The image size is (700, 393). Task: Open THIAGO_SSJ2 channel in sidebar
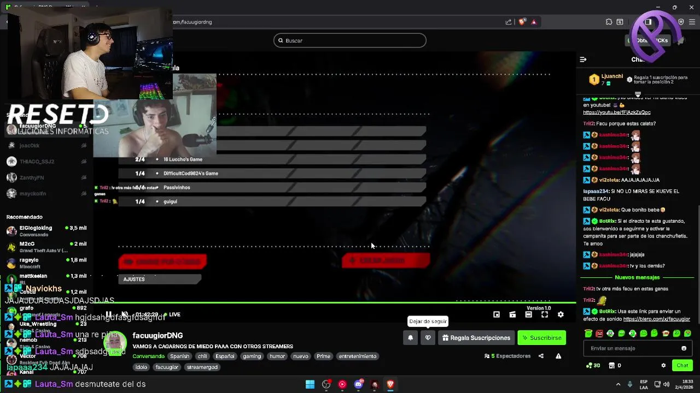click(46, 162)
